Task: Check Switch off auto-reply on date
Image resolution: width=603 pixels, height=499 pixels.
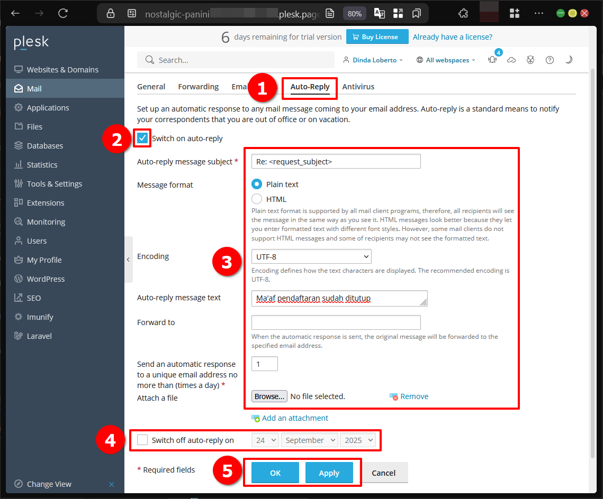Action: click(142, 440)
